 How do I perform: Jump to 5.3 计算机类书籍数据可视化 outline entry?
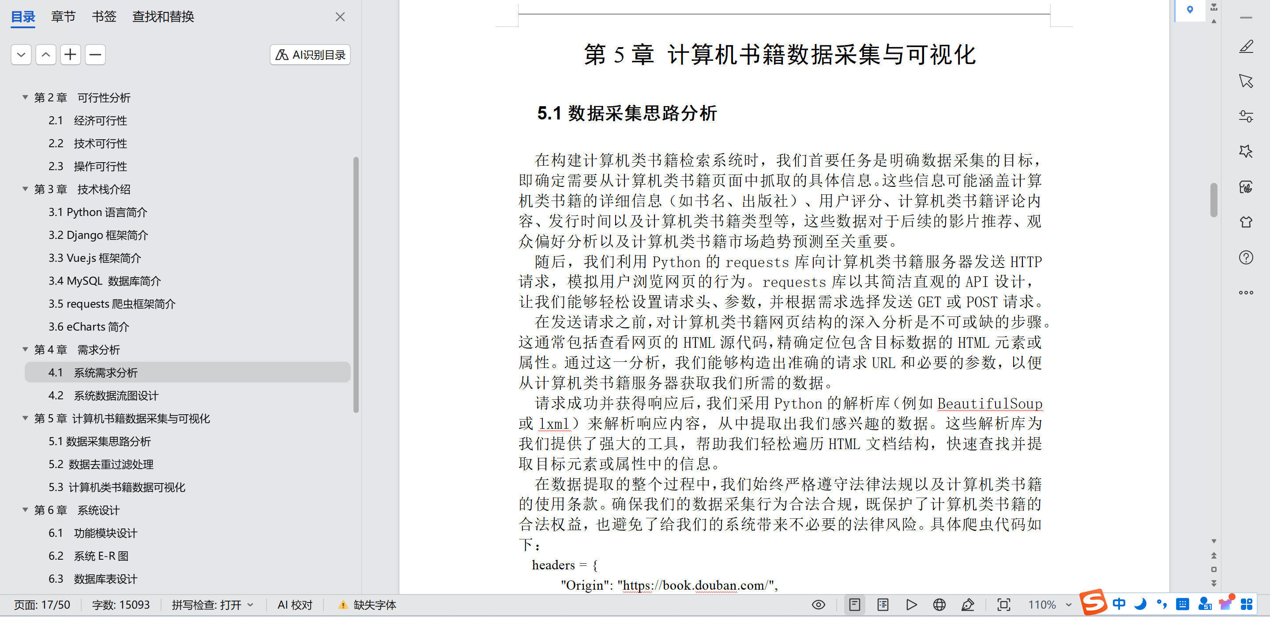117,487
